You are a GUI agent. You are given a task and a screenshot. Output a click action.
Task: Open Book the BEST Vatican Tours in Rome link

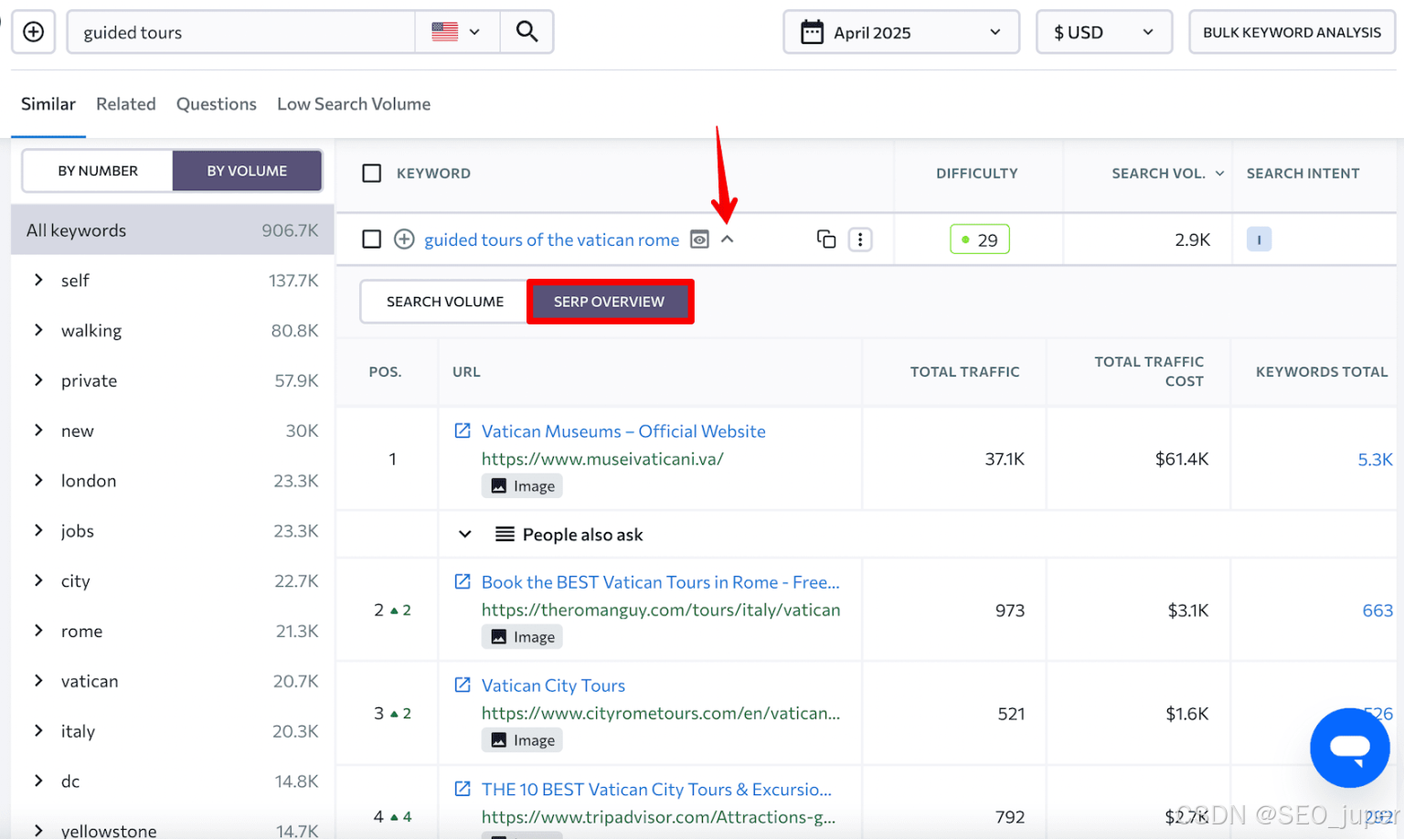(661, 582)
